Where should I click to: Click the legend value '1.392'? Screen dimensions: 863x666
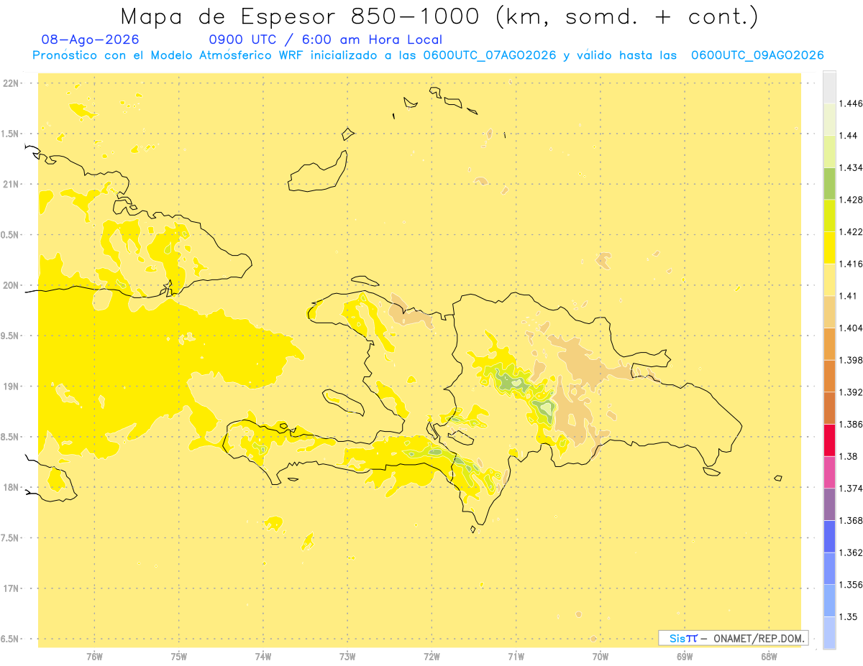coord(851,392)
